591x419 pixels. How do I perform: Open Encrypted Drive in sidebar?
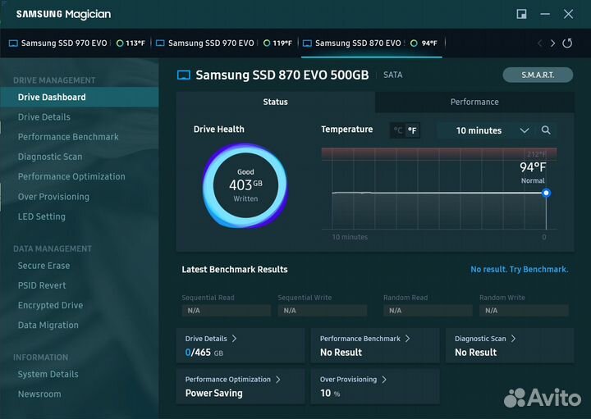pyautogui.click(x=51, y=305)
